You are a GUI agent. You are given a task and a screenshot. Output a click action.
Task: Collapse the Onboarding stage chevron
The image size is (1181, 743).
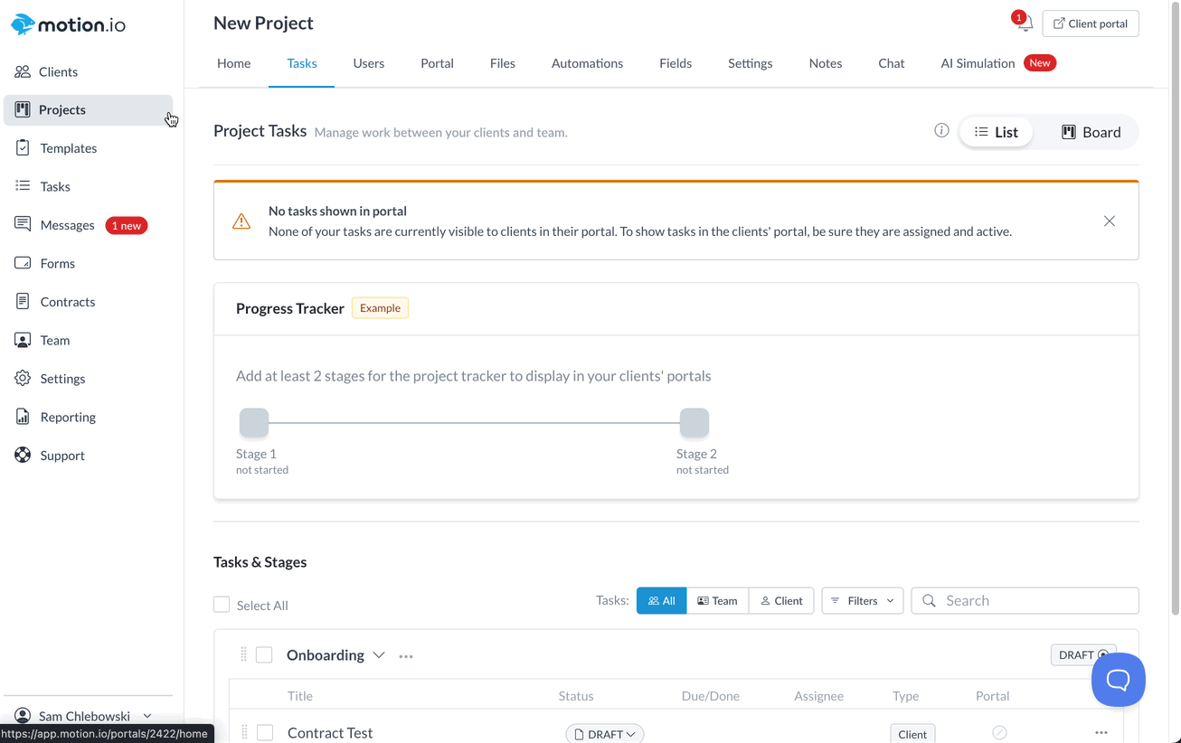point(379,655)
